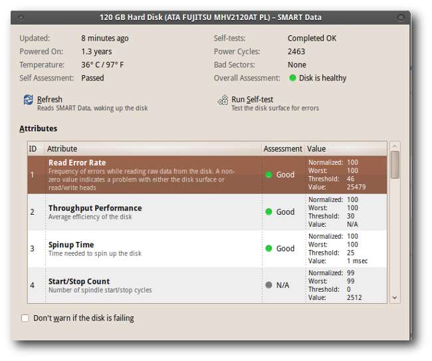
Task: Click the SMART Data window title
Action: (211, 17)
